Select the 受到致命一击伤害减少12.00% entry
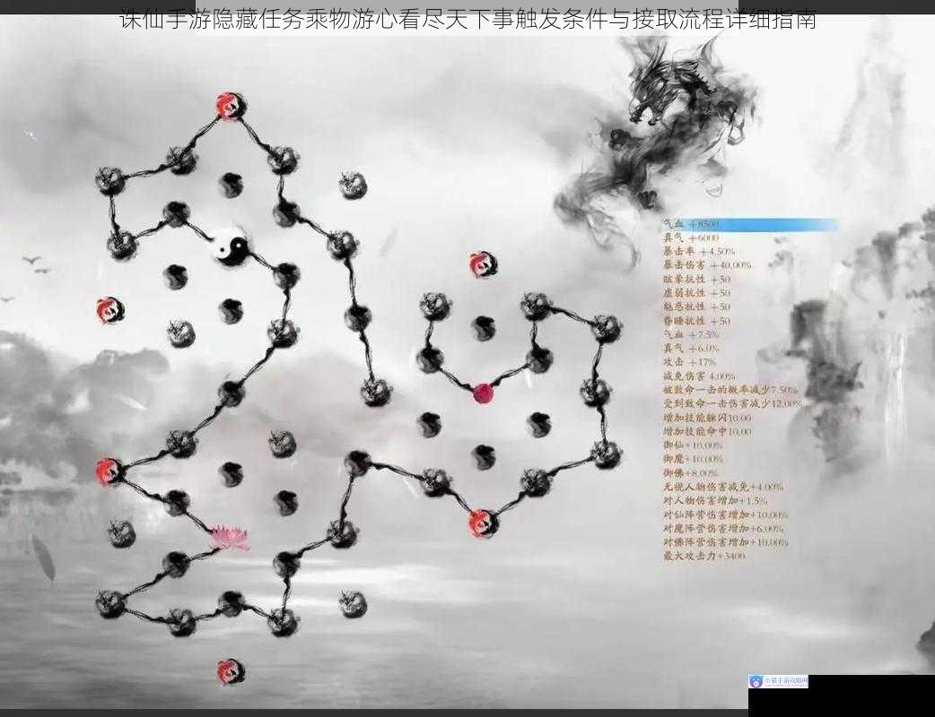 733,403
